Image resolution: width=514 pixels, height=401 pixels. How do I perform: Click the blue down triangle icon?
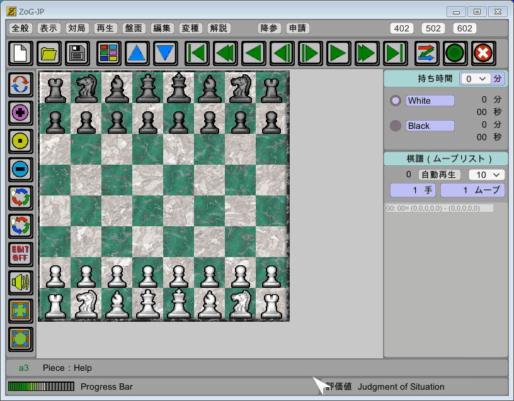pyautogui.click(x=165, y=53)
